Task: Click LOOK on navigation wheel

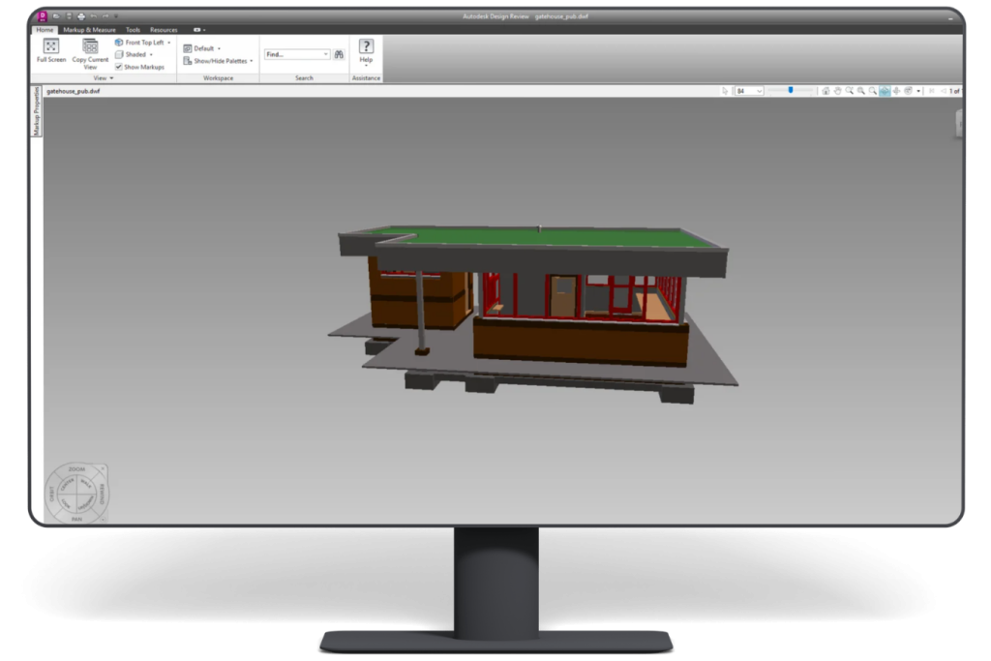Action: point(67,503)
